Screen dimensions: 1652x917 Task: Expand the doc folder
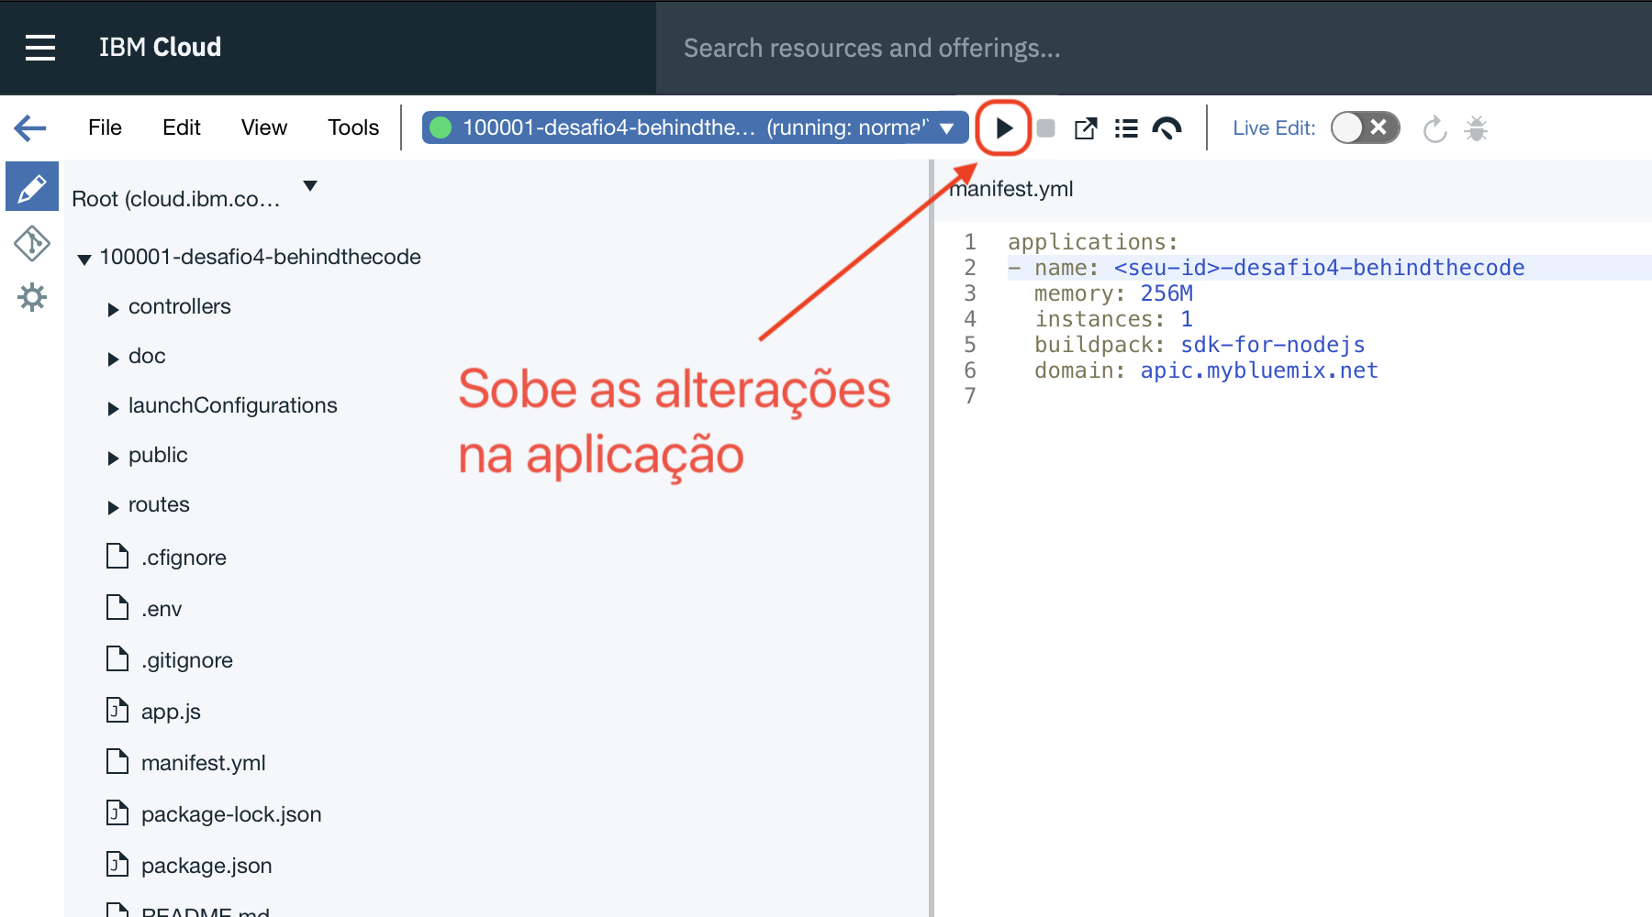pos(113,359)
